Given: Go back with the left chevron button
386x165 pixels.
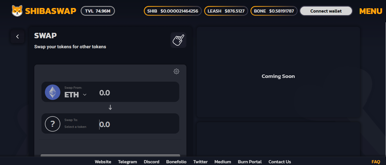Looking at the screenshot, I should tap(17, 37).
